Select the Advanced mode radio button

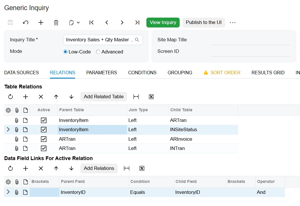tap(98, 52)
